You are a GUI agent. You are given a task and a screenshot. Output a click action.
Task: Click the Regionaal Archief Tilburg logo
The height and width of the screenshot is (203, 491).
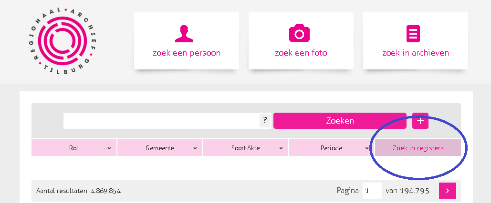click(65, 41)
